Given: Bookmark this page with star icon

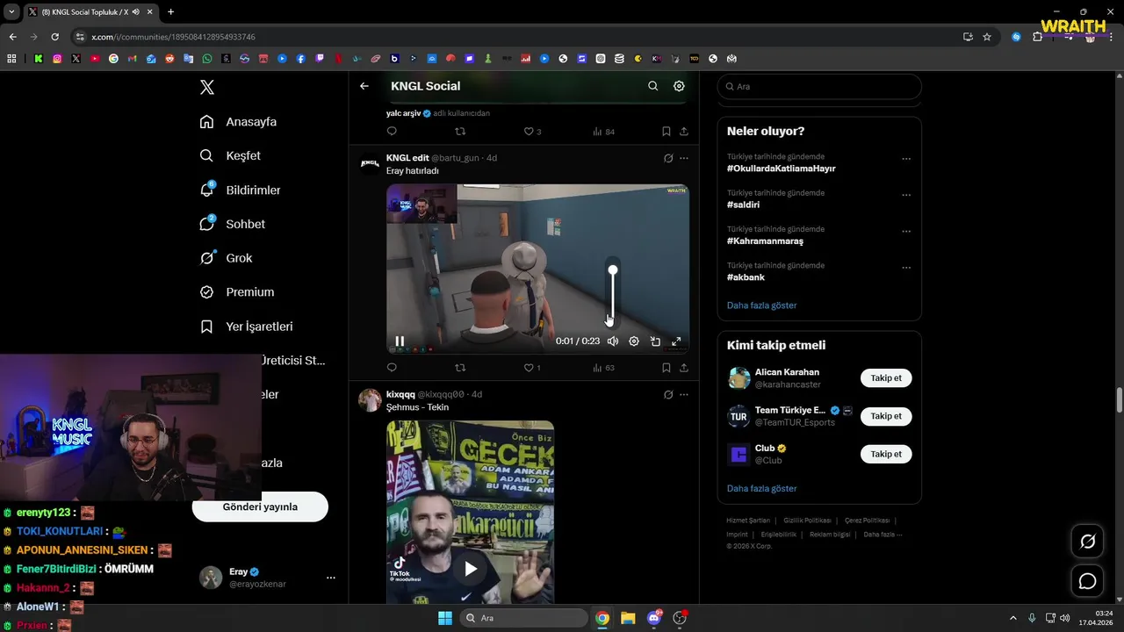Looking at the screenshot, I should point(987,37).
